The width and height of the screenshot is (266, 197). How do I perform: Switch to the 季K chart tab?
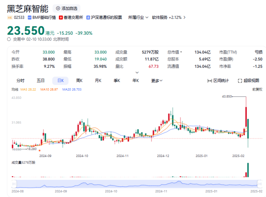[x=117, y=81]
